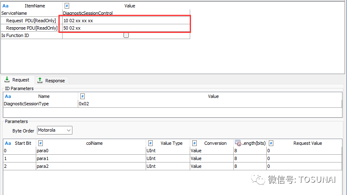Image resolution: width=347 pixels, height=195 pixels.
Task: Select the Is Function ID row label
Action: pyautogui.click(x=15, y=35)
